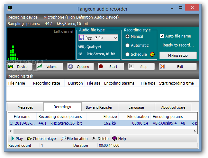
Task: Minimize the Fangxun audio recorder window
Action: pos(172,8)
